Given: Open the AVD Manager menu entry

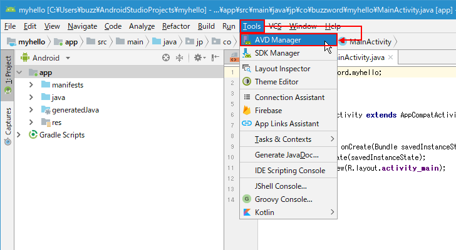Looking at the screenshot, I should [x=289, y=40].
